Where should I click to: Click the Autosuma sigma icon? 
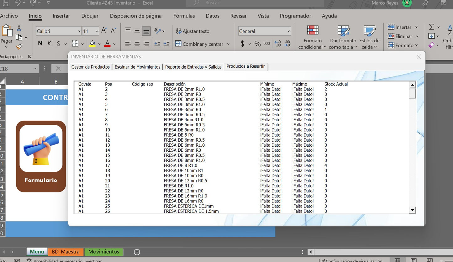(x=432, y=27)
